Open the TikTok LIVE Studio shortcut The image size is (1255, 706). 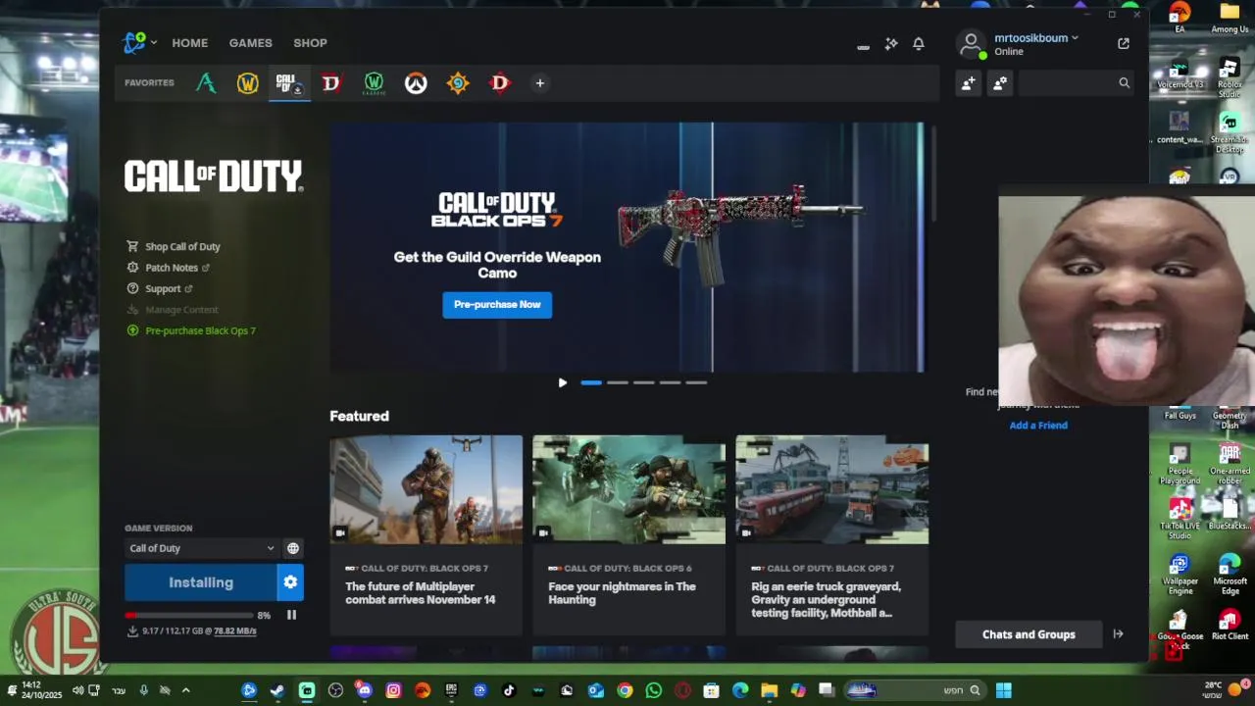click(1180, 520)
